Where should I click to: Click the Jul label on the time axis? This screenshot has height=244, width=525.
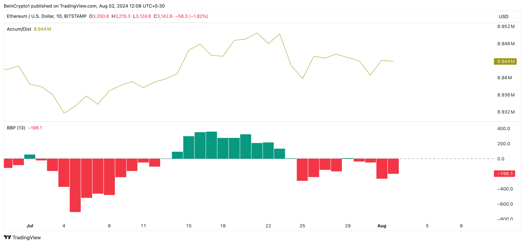click(x=30, y=226)
